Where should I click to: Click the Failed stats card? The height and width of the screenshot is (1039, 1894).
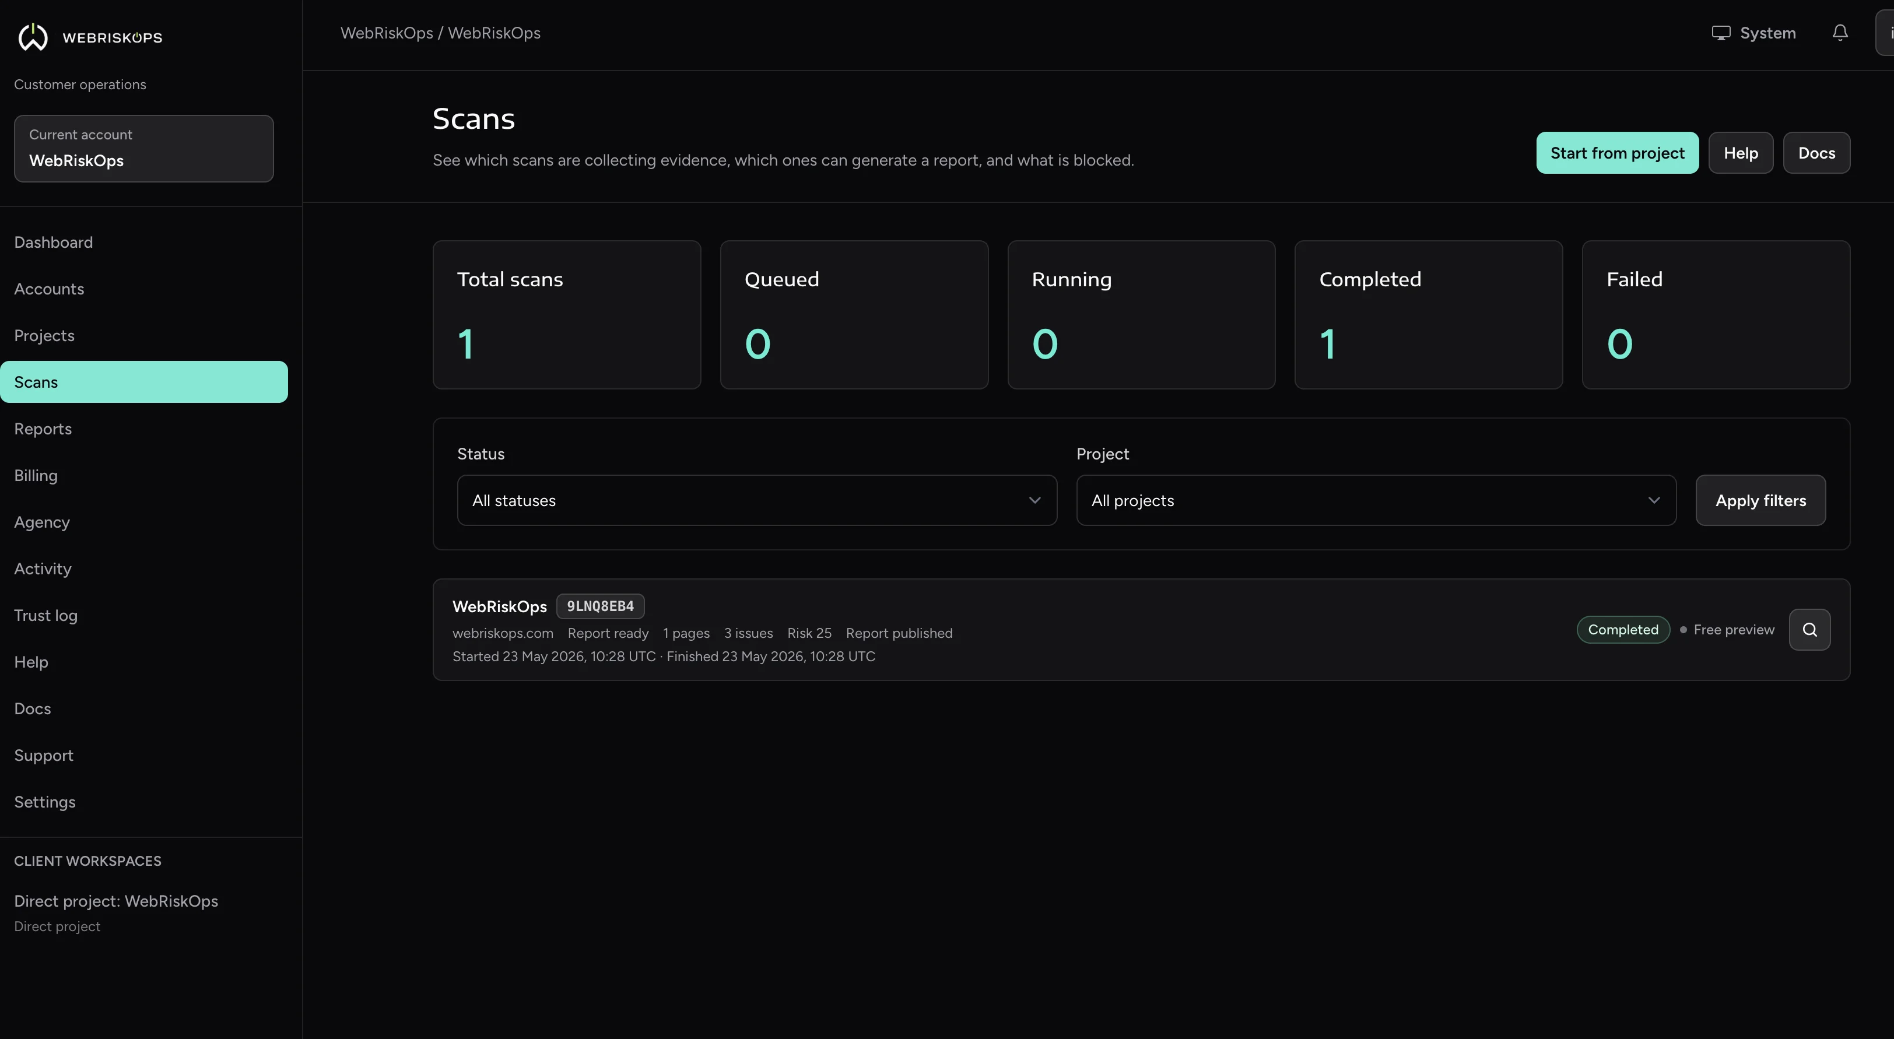[1716, 315]
